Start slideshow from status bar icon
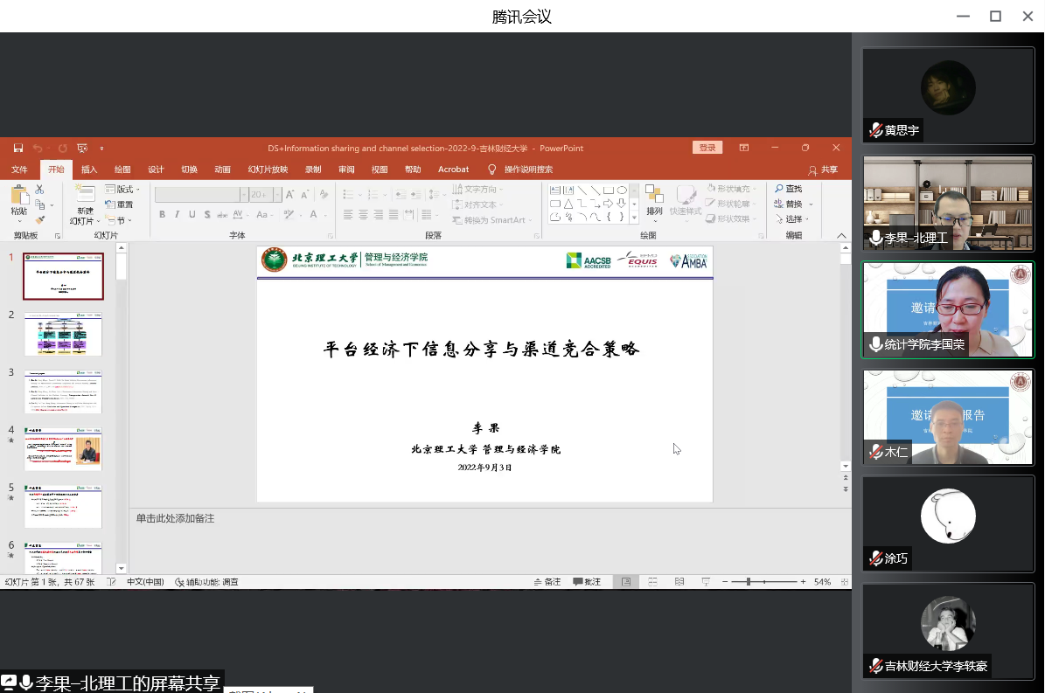The width and height of the screenshot is (1045, 693). click(x=705, y=582)
